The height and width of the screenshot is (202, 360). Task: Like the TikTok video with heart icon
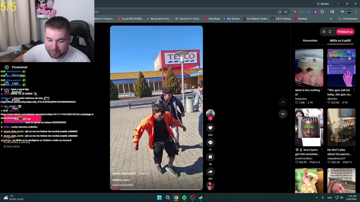[x=210, y=128]
